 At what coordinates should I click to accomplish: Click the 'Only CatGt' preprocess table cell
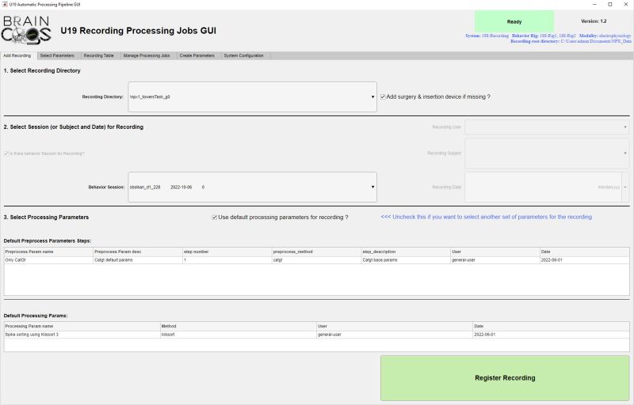tap(48, 260)
